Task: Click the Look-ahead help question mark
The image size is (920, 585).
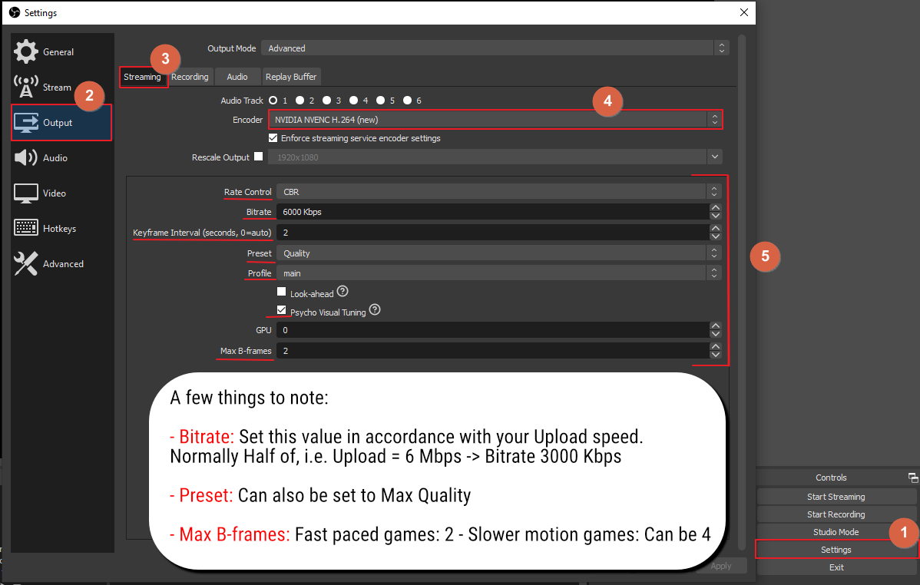Action: 343,291
